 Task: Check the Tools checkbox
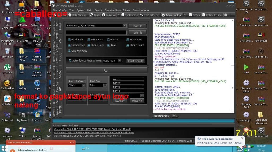pos(108,45)
